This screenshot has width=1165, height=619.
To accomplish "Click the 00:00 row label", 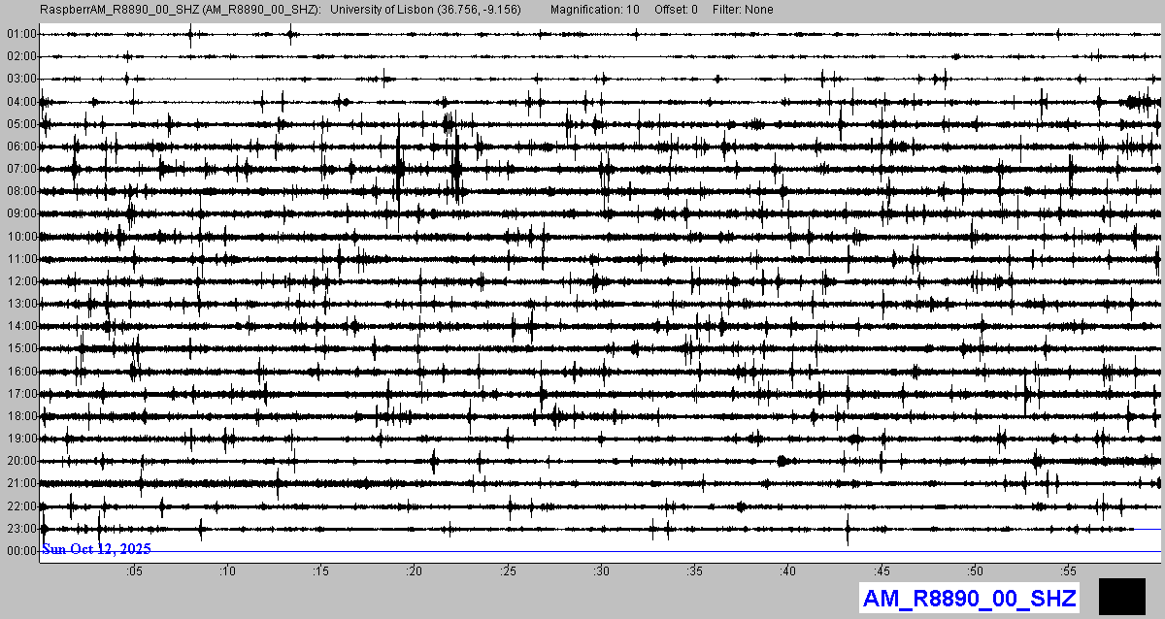I will pyautogui.click(x=20, y=551).
